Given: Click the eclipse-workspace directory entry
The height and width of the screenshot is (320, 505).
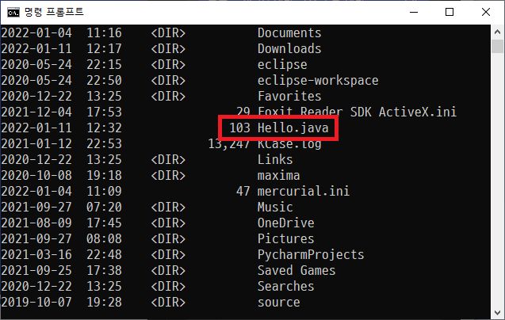Looking at the screenshot, I should coord(318,81).
